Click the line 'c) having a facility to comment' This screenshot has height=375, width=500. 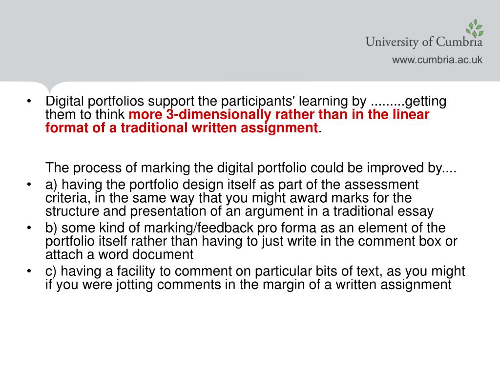tap(255, 271)
